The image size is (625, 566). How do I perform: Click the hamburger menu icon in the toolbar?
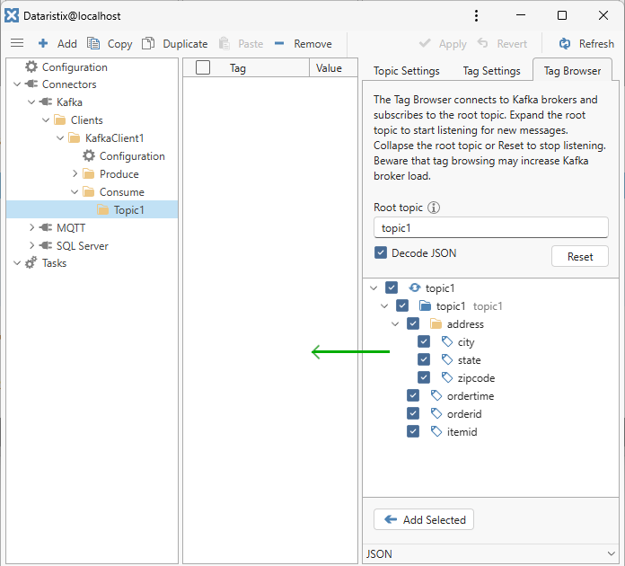pos(16,43)
